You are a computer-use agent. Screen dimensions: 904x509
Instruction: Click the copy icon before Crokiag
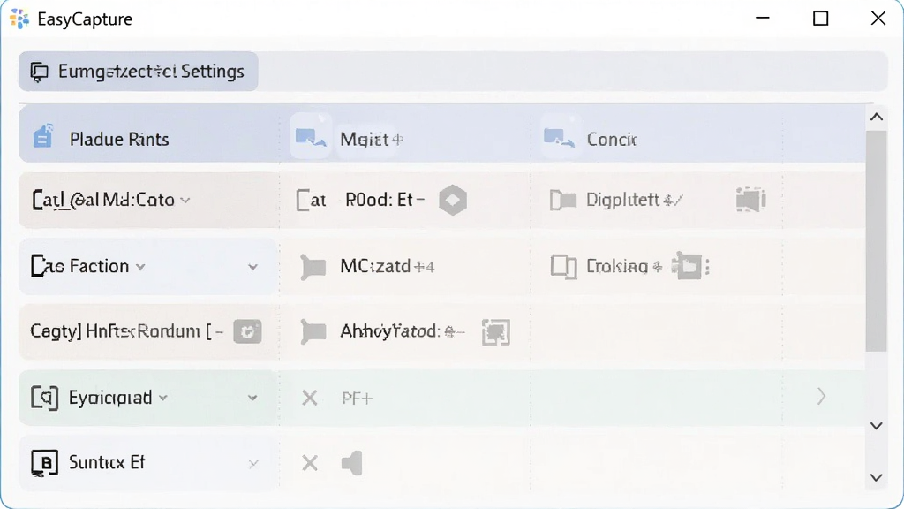pos(563,267)
